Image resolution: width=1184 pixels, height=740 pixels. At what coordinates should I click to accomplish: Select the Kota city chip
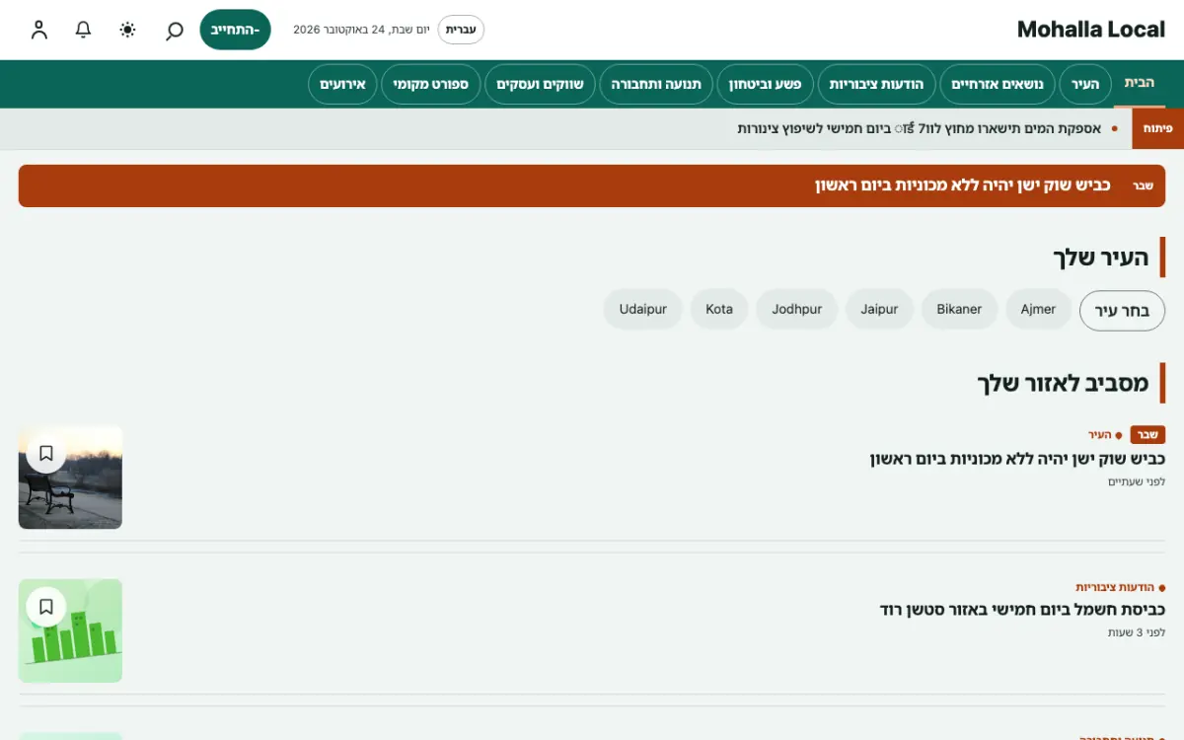[719, 309]
